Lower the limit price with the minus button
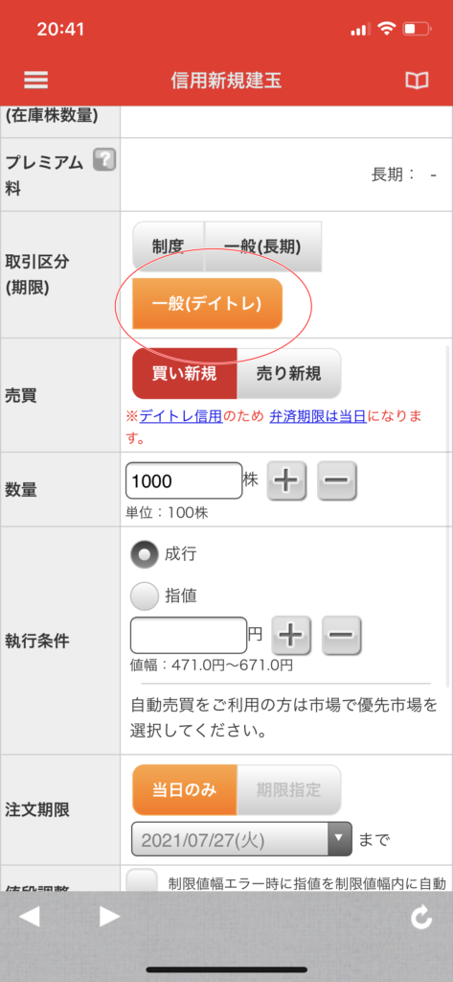Viewport: 453px width, 982px height. [x=342, y=635]
